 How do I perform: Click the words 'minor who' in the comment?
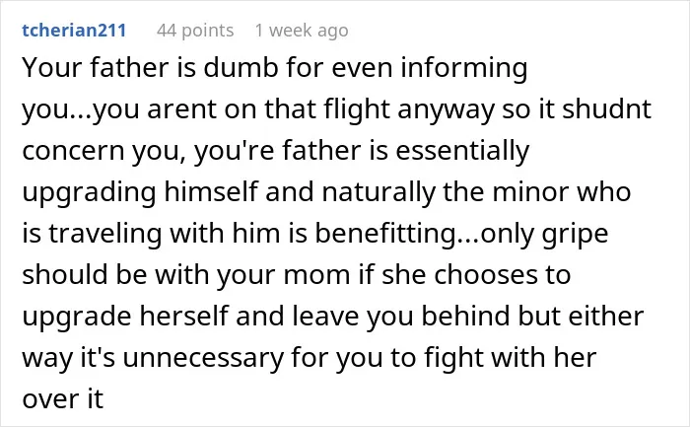tap(562, 192)
